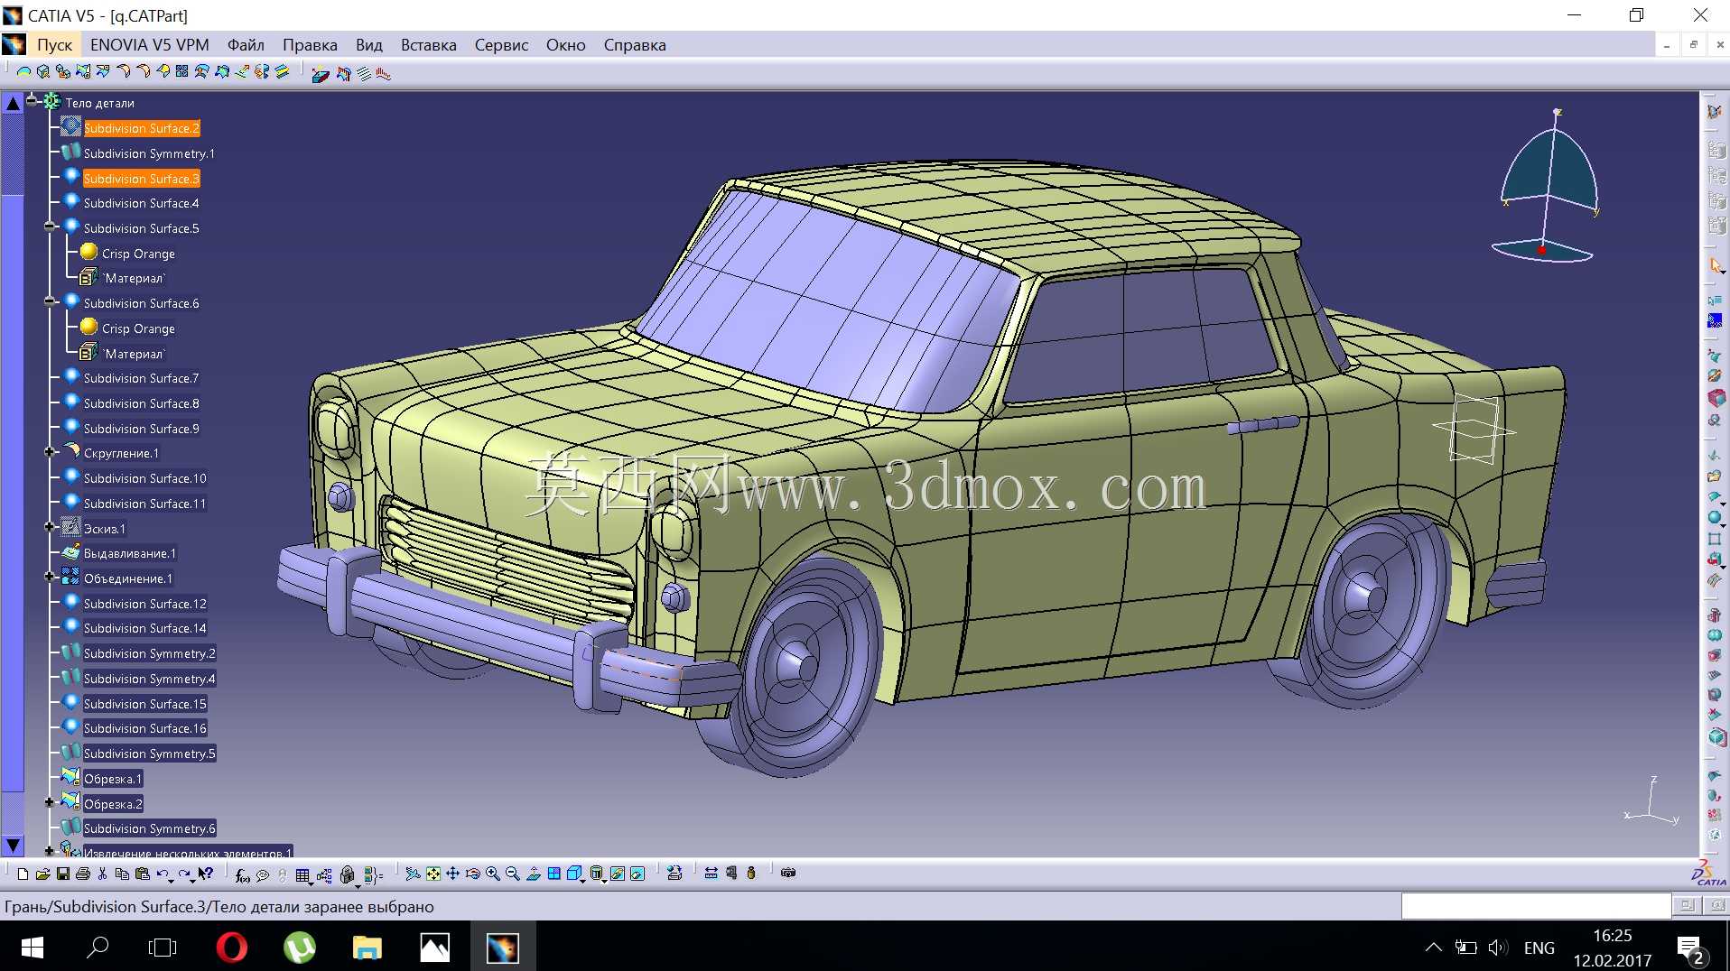1730x971 pixels.
Task: Click the Multi-view layout icon
Action: tap(553, 874)
